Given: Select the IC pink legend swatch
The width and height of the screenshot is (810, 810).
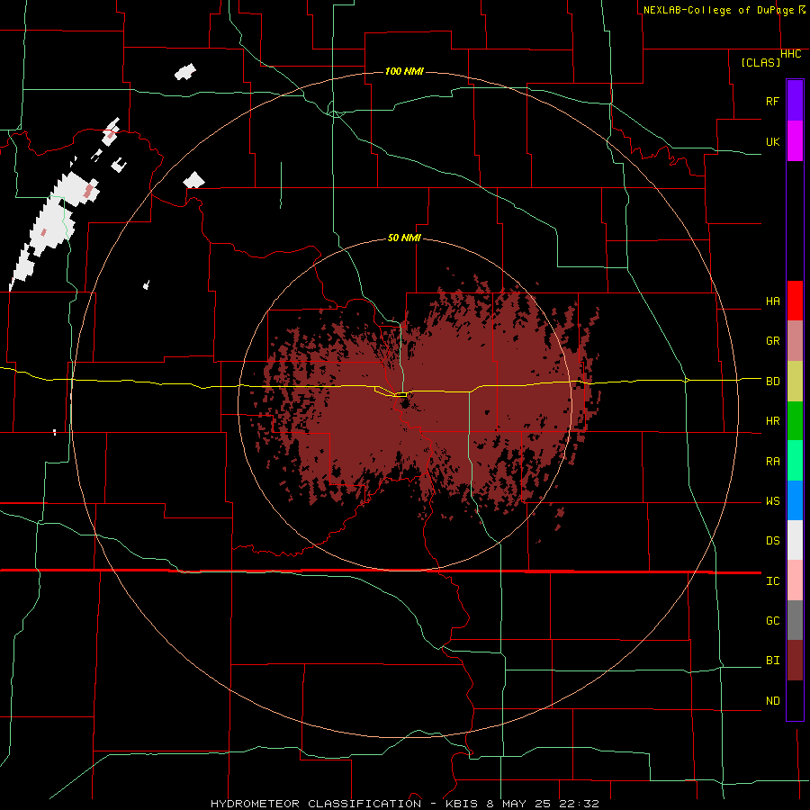Looking at the screenshot, I should 795,580.
